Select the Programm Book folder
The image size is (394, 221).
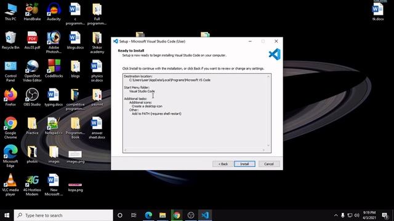point(75,128)
